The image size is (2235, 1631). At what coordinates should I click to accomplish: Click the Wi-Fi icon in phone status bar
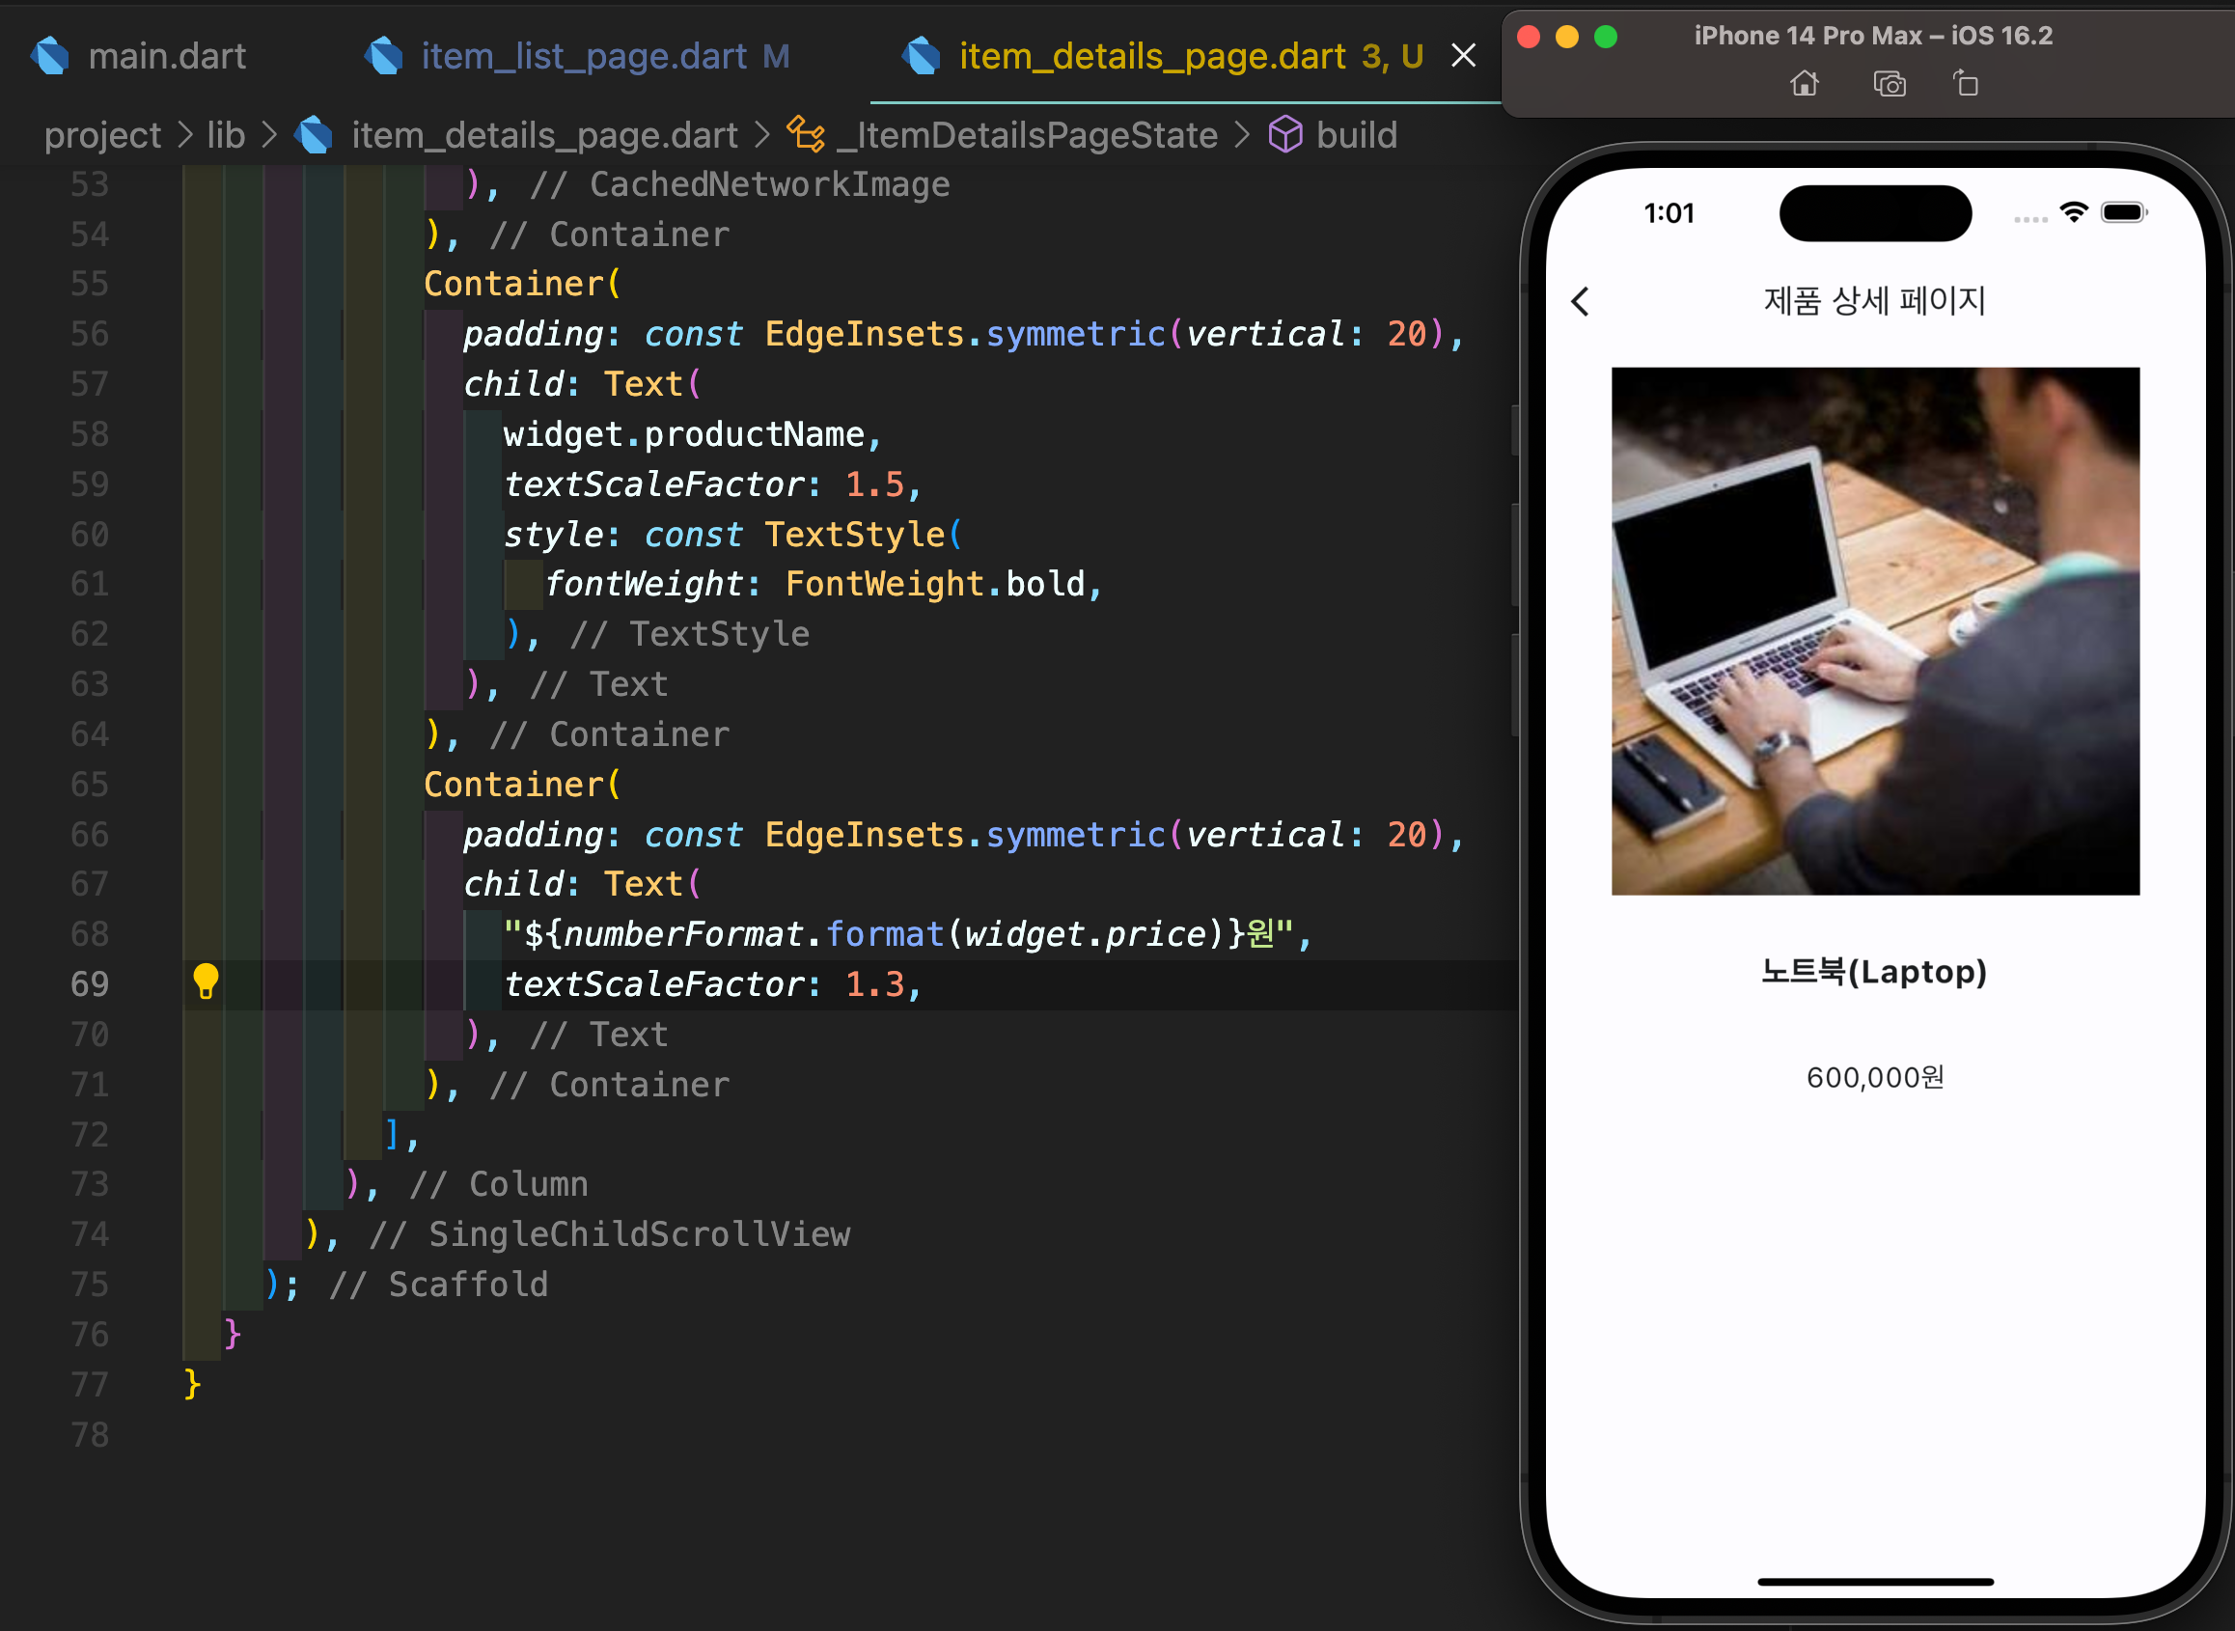pyautogui.click(x=2073, y=212)
